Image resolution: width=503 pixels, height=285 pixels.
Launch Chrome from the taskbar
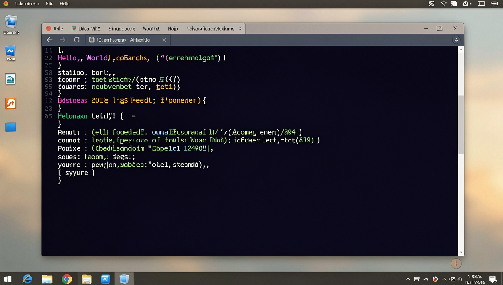[67, 279]
